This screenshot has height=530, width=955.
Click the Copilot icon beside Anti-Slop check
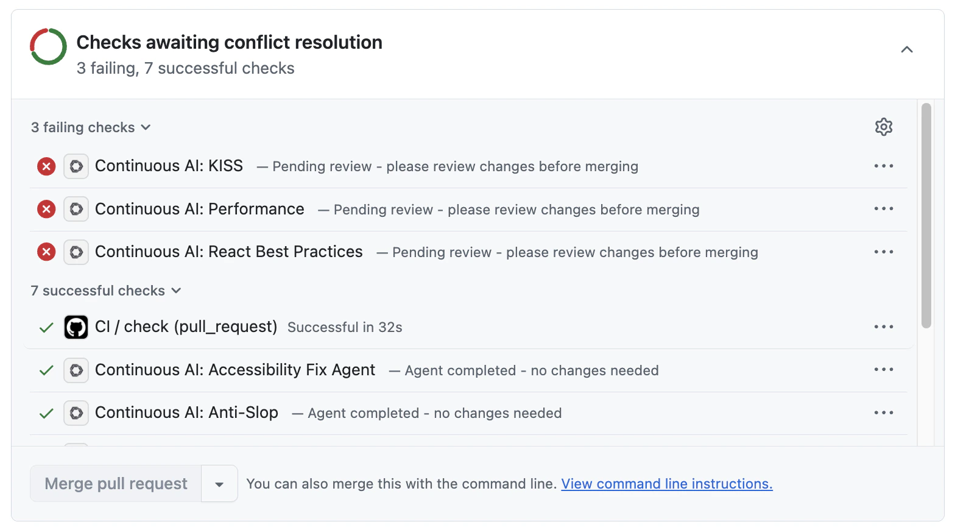click(76, 412)
